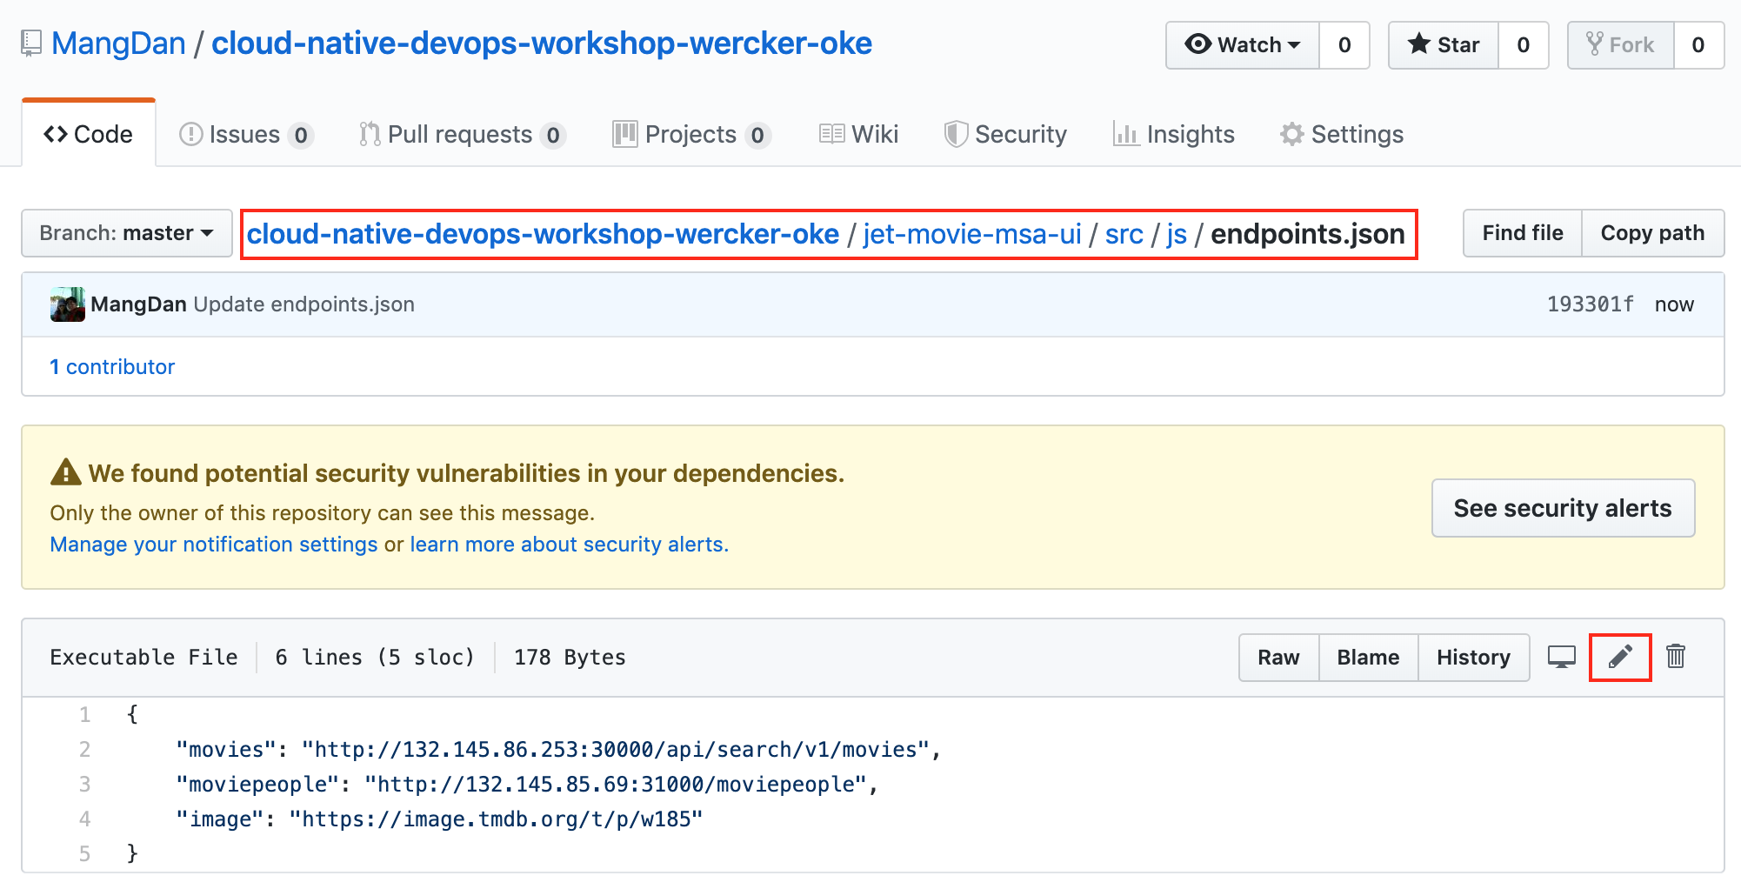Click the 1 contributor link
This screenshot has width=1741, height=889.
coord(112,367)
